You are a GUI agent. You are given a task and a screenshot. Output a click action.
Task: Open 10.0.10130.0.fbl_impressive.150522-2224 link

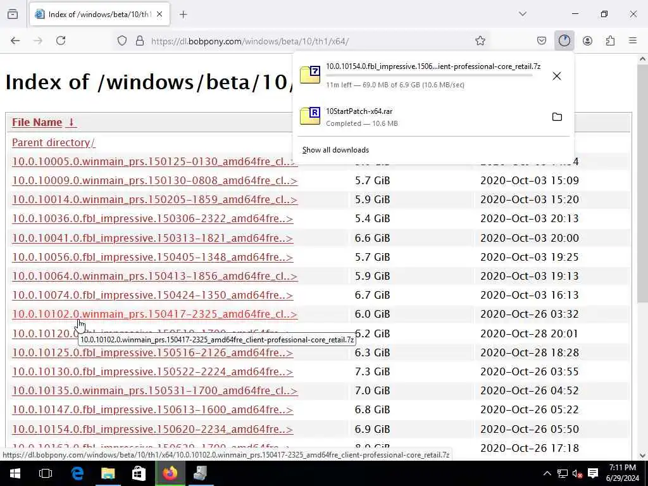click(x=153, y=372)
